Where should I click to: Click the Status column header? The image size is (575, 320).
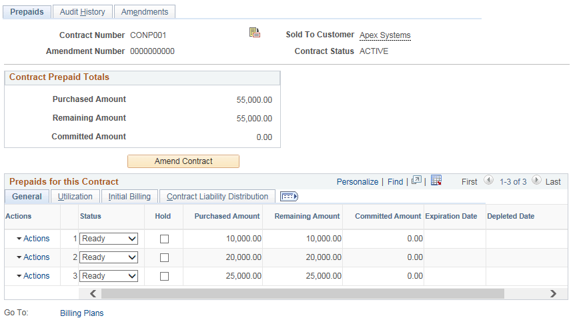click(x=91, y=216)
